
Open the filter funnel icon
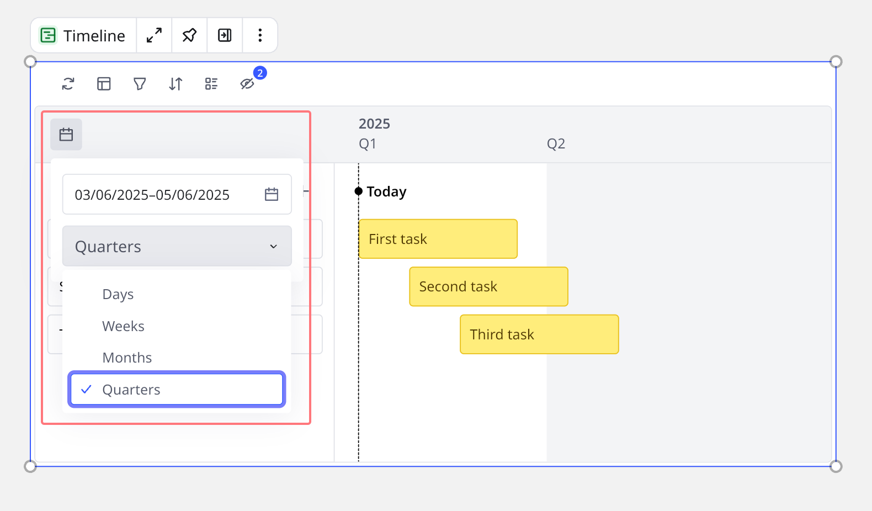[140, 84]
